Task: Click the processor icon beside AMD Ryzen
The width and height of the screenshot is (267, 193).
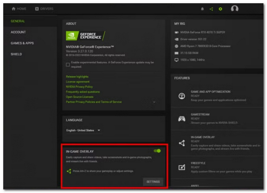Action: click(177, 46)
